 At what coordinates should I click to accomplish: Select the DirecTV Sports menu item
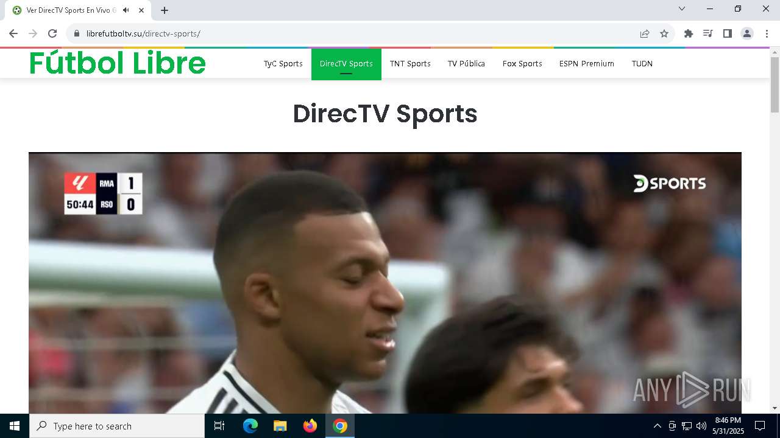(x=346, y=64)
